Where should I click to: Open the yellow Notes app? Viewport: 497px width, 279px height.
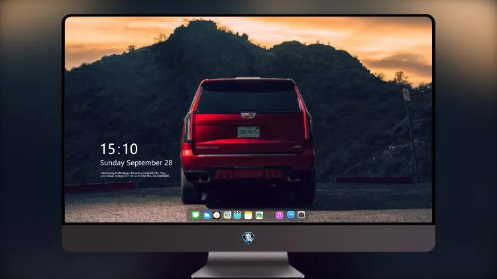[x=248, y=215]
